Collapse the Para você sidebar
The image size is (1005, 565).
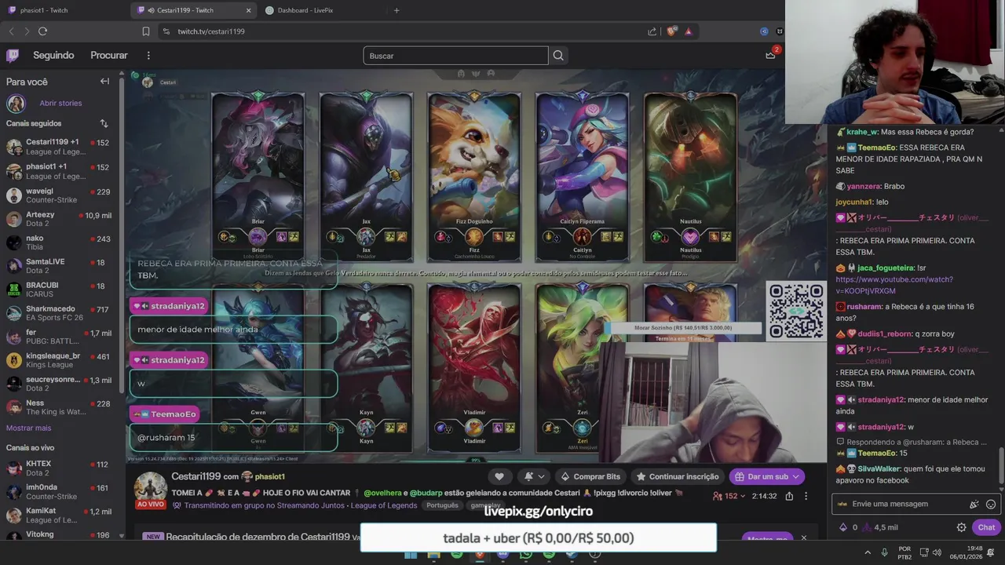[x=104, y=82]
